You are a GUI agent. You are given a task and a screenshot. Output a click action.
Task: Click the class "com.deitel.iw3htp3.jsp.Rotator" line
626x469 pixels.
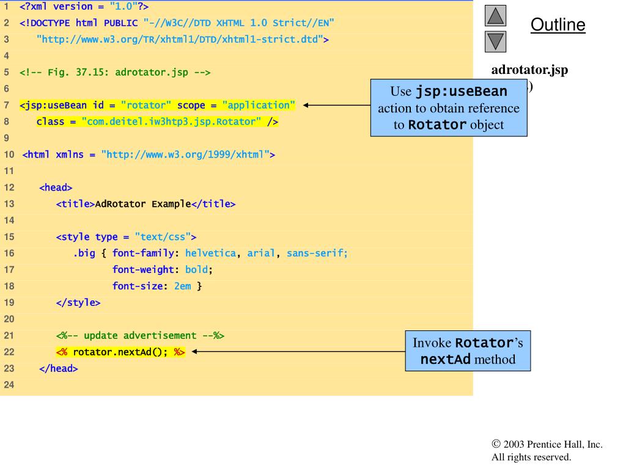[x=157, y=122]
